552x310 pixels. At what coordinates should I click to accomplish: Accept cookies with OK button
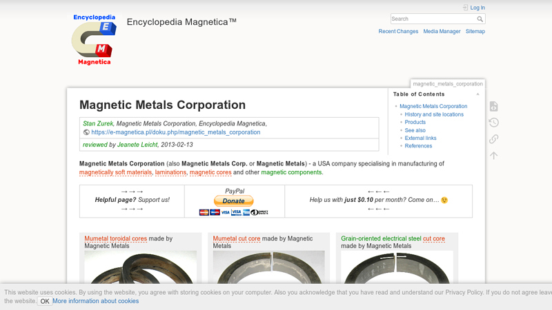[x=45, y=301]
